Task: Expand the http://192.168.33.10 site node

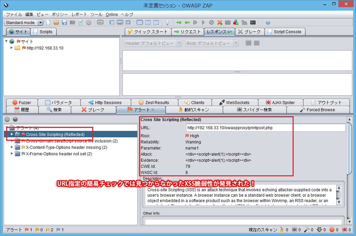Action: [x=11, y=48]
